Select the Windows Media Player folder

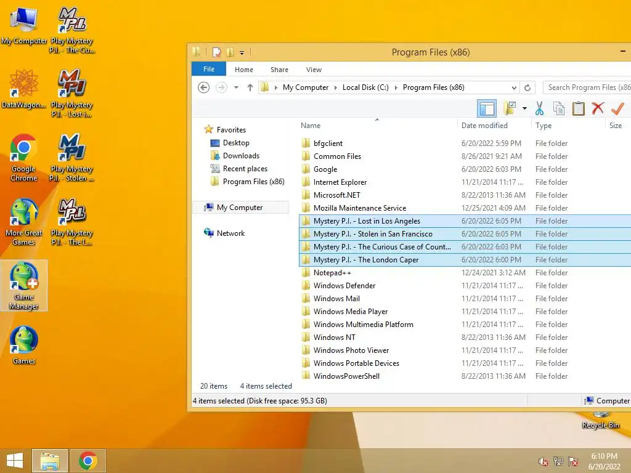[465, 311]
